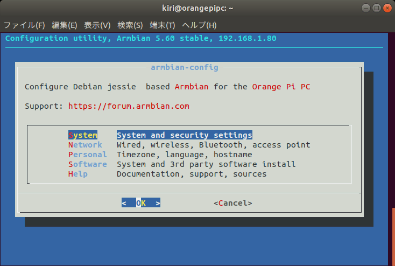The height and width of the screenshot is (266, 395).
Task: Open the ファイル(F) menu
Action: coord(25,25)
